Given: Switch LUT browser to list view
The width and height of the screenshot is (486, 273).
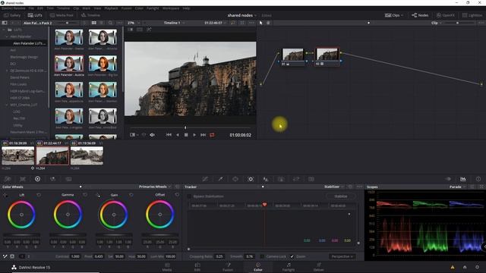Looking at the screenshot, I should pyautogui.click(x=102, y=23).
